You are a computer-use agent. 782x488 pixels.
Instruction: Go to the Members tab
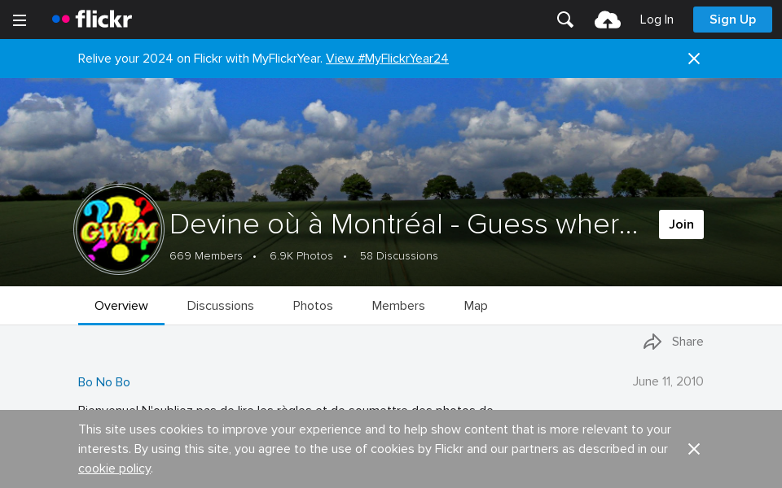398,306
